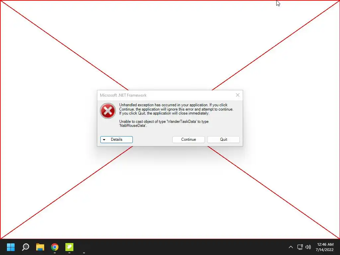340x255 pixels.
Task: Close the Microsoft .NET Framework dialog
Action: click(238, 95)
